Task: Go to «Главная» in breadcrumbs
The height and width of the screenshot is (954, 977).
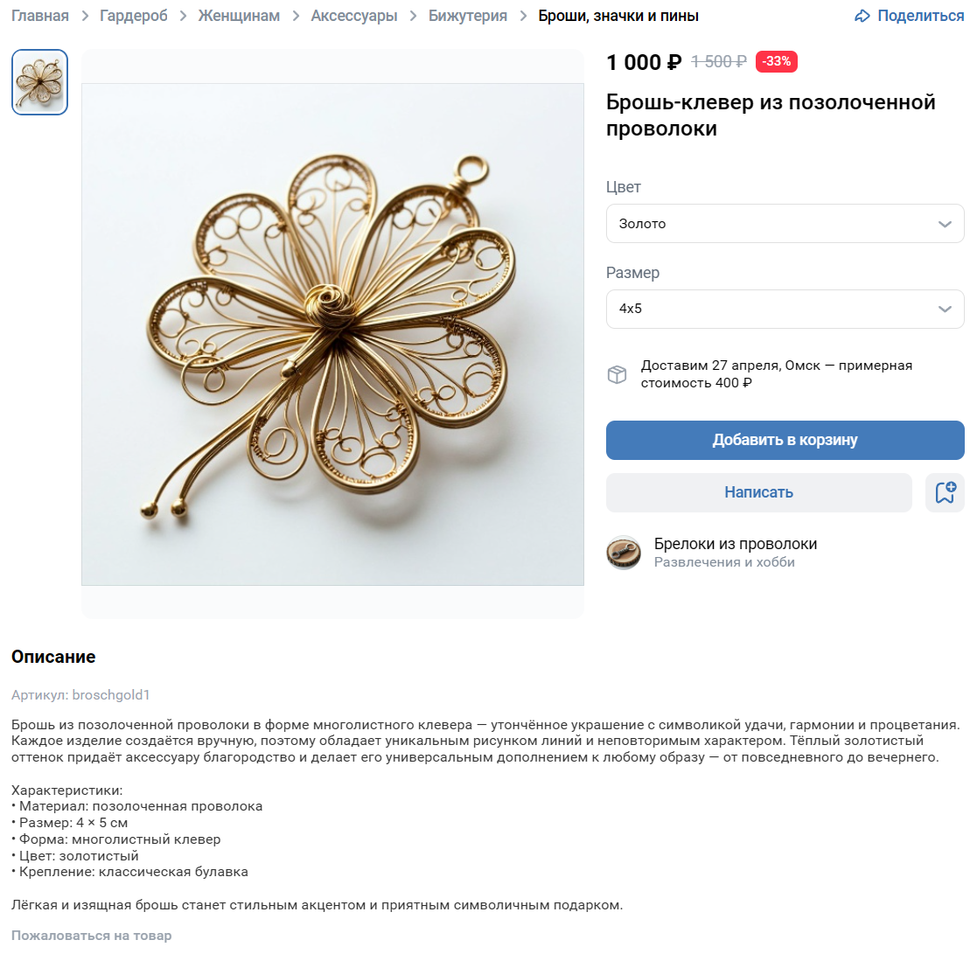Action: (x=39, y=16)
